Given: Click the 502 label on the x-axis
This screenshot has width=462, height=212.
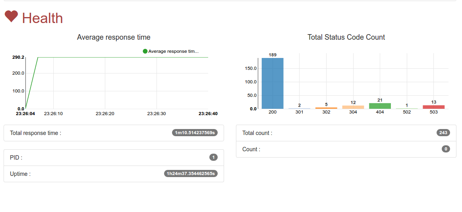Looking at the screenshot, I should (x=407, y=112).
